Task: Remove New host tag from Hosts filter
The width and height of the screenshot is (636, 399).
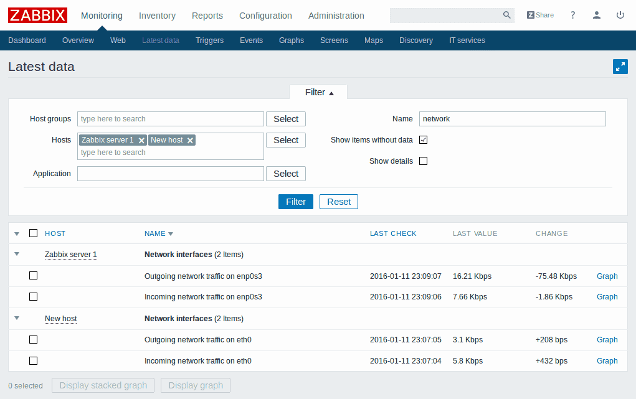Action: tap(190, 141)
